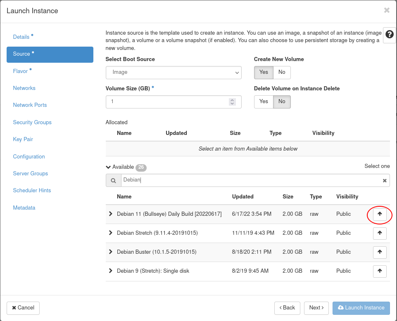
Task: Close the Launch Instance dialog
Action: coord(387,10)
